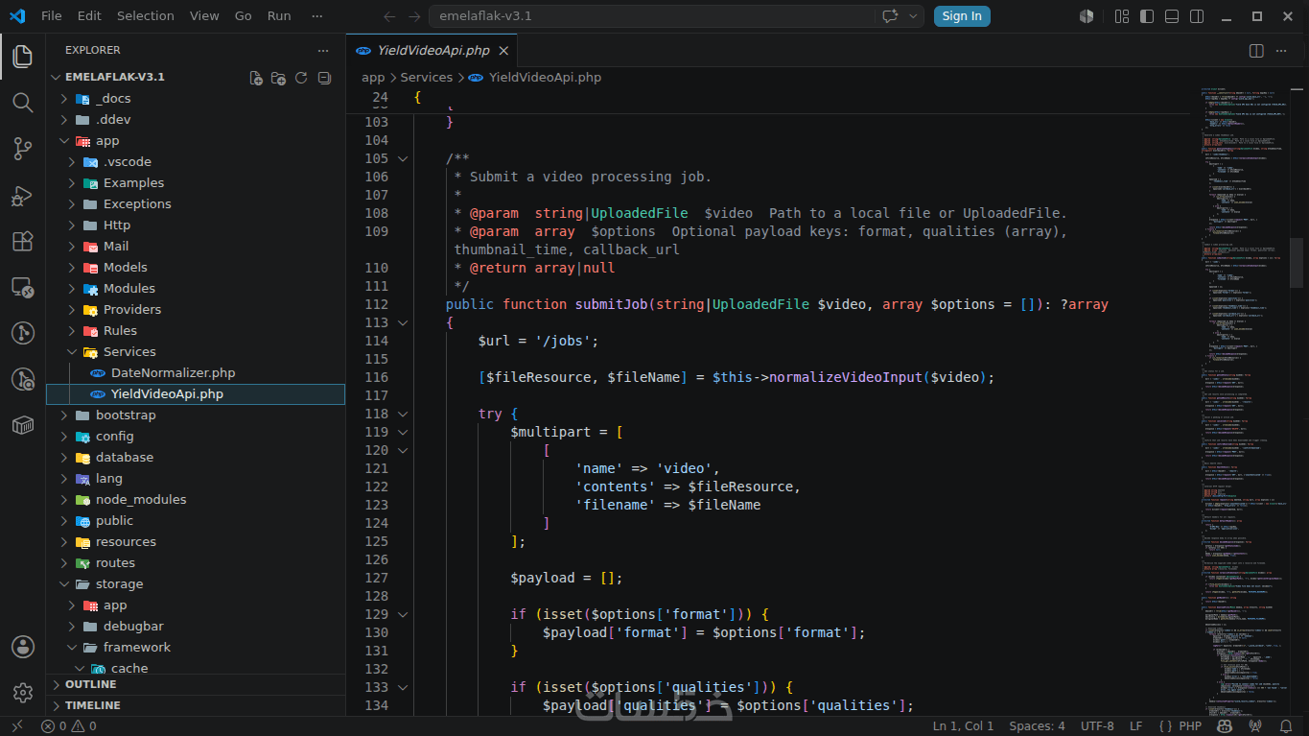Click the New Folder icon in Explorer header
The image size is (1309, 736).
coord(278,78)
